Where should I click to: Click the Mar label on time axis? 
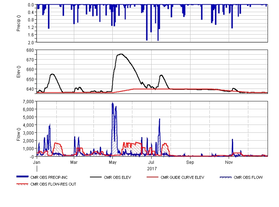[x=74, y=162]
